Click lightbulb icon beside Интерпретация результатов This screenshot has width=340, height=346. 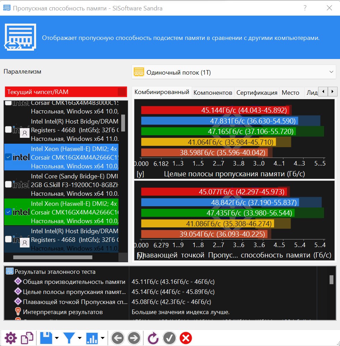[18, 312]
